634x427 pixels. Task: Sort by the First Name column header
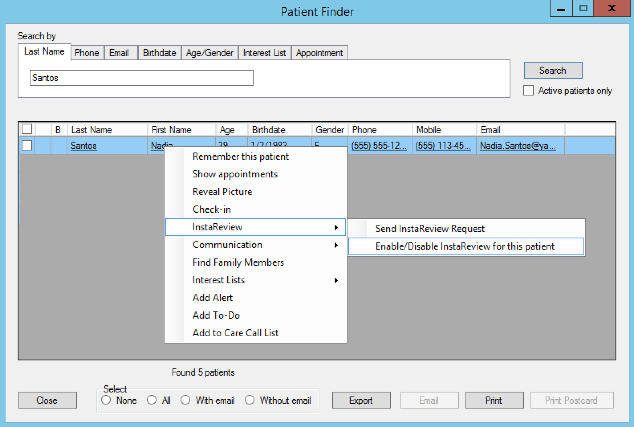[x=181, y=130]
